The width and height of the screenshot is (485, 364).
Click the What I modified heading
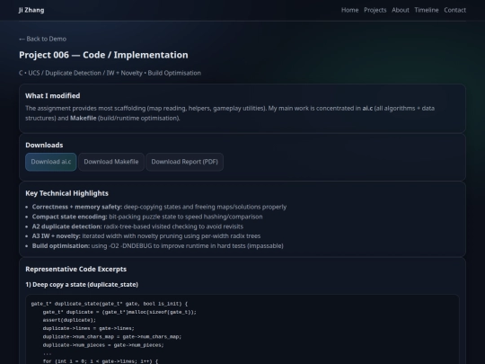[x=53, y=95]
